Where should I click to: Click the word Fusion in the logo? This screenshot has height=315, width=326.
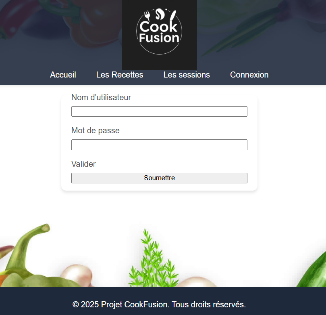(159, 38)
